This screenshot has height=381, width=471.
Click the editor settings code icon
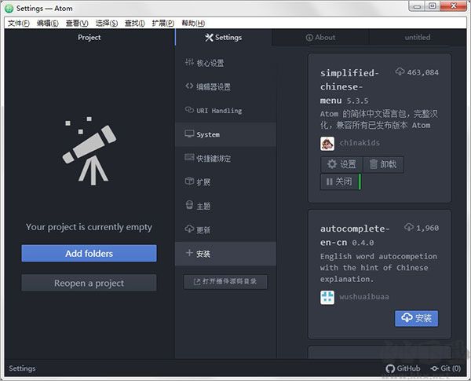pyautogui.click(x=189, y=86)
